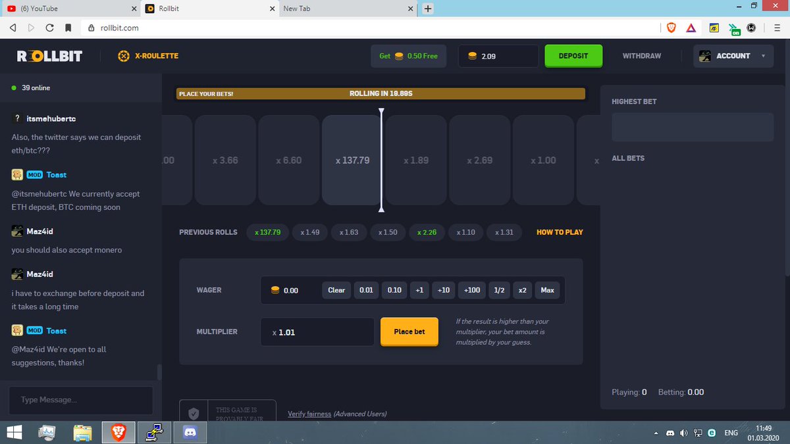Click previous roll x137.79 chip
This screenshot has width=790, height=444.
[267, 232]
